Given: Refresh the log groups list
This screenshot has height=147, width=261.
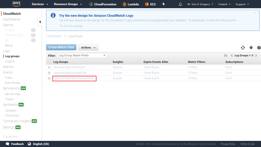Looking at the screenshot, I should [243, 48].
